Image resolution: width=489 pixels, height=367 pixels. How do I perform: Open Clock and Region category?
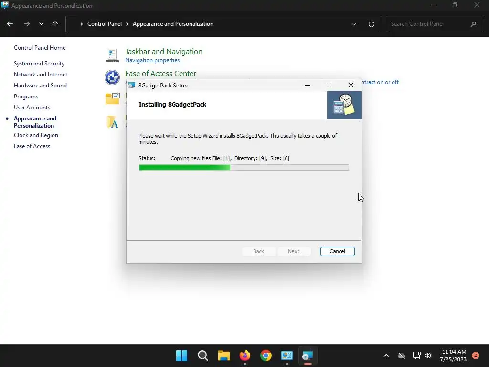(x=36, y=135)
